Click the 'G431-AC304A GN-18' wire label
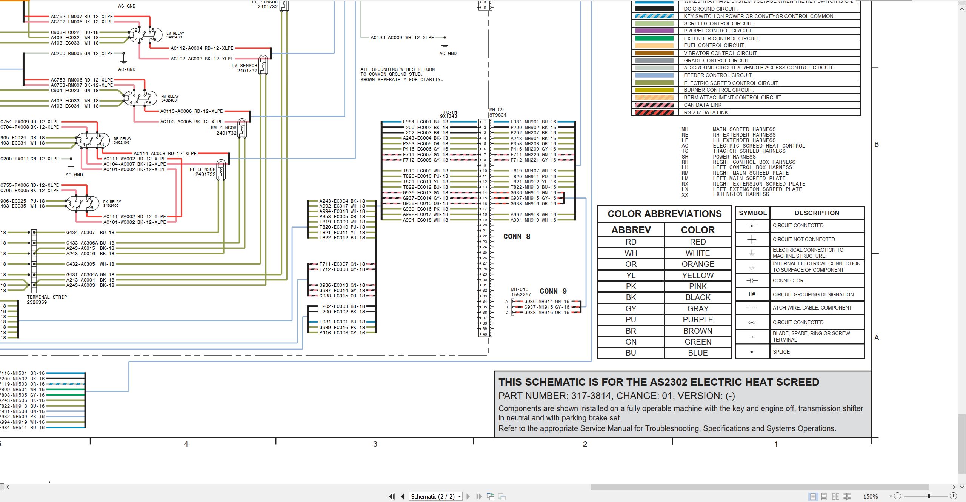Screen dimensions: 966x502 click(x=90, y=275)
